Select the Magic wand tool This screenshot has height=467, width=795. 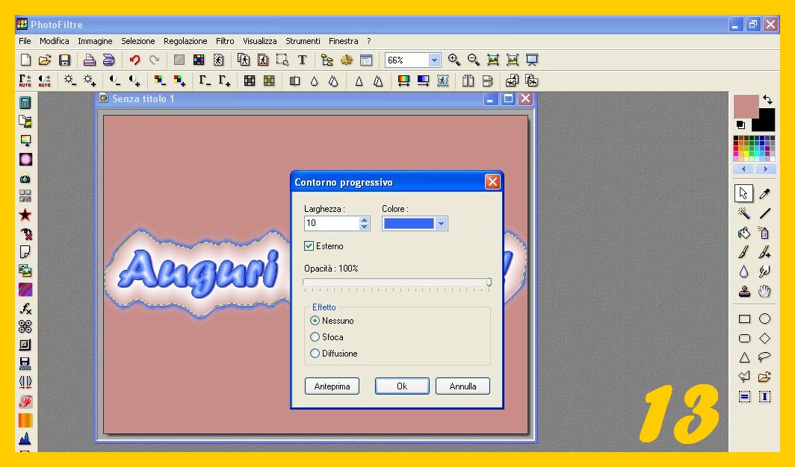744,213
